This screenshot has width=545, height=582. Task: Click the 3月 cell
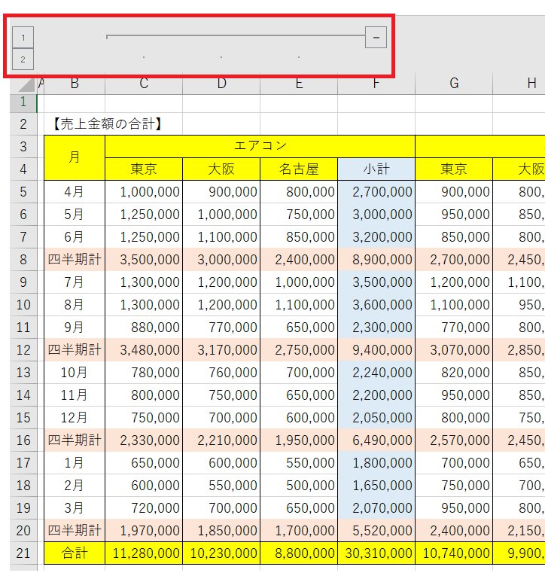[x=75, y=507]
